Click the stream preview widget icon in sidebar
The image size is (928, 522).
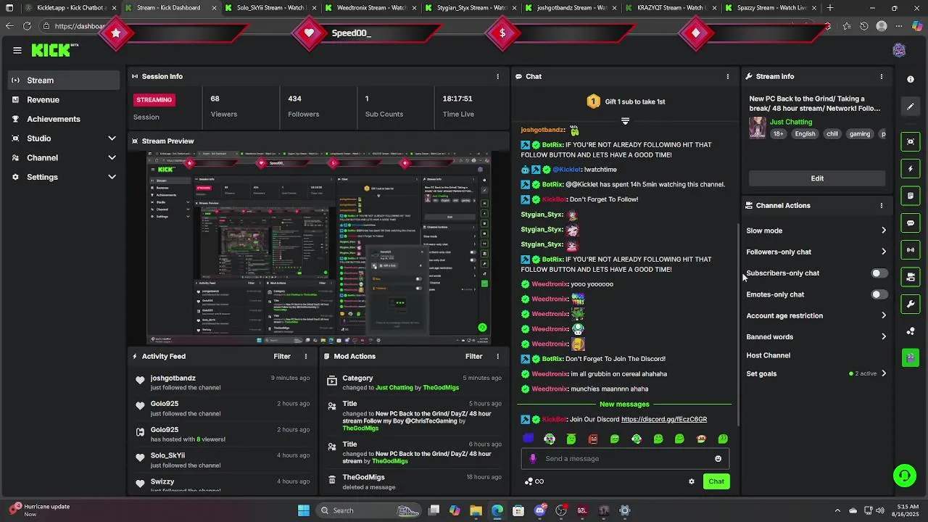pyautogui.click(x=911, y=141)
